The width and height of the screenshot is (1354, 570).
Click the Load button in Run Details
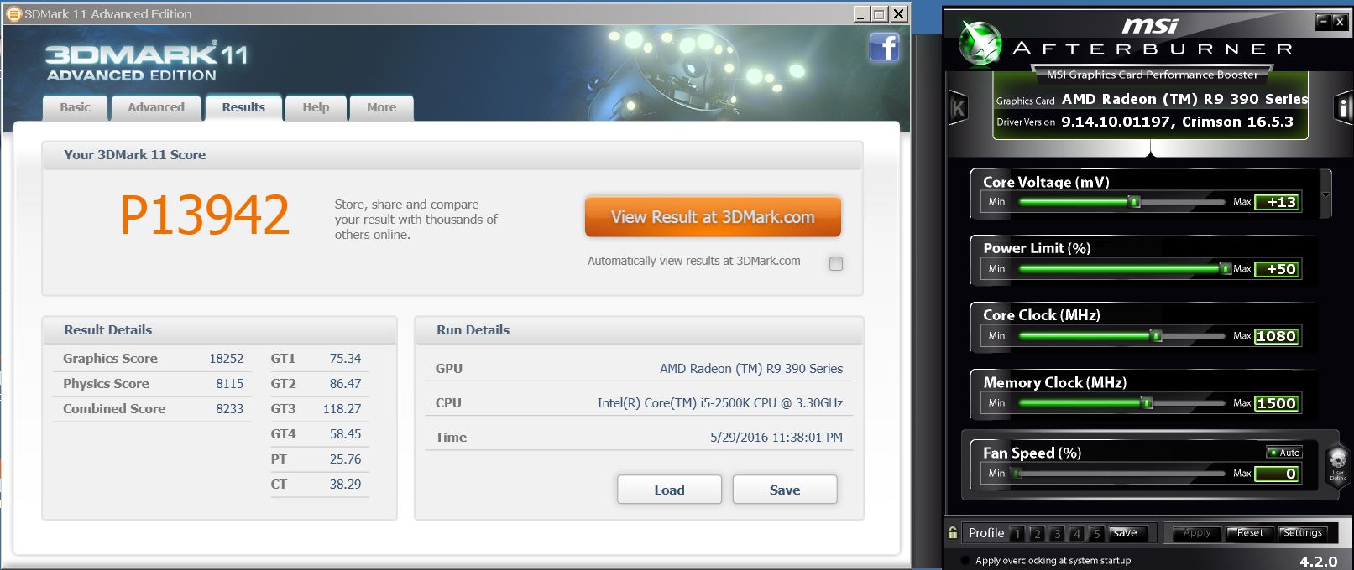pyautogui.click(x=669, y=490)
